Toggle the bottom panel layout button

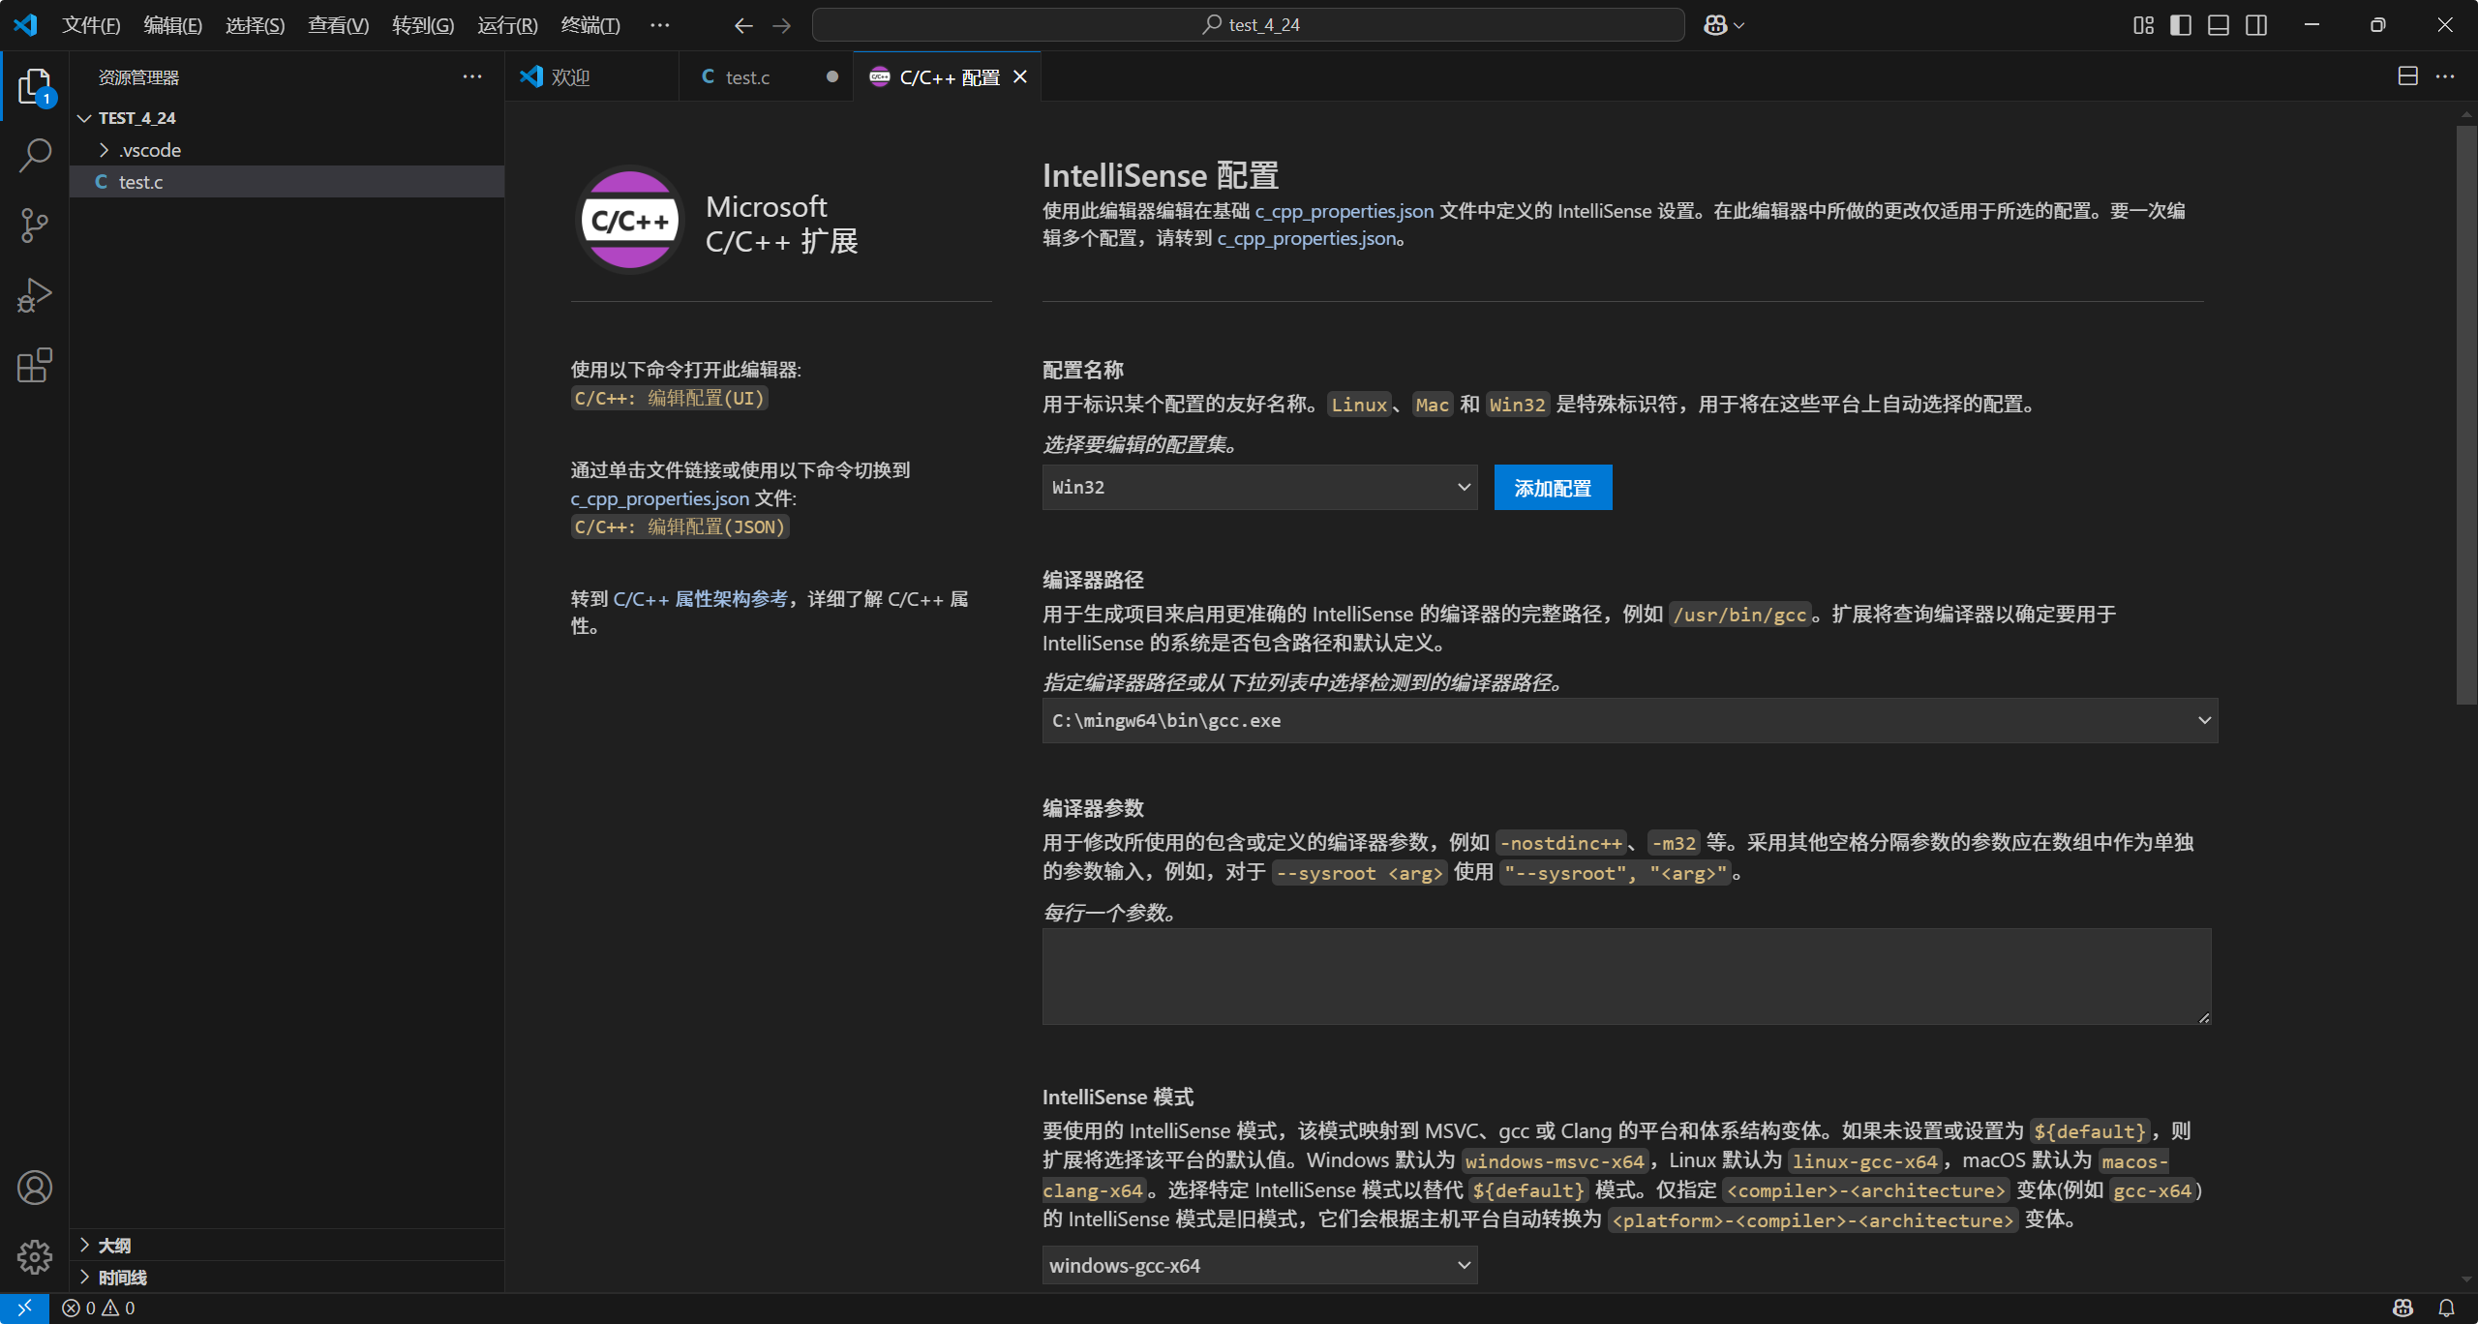pos(2219,25)
